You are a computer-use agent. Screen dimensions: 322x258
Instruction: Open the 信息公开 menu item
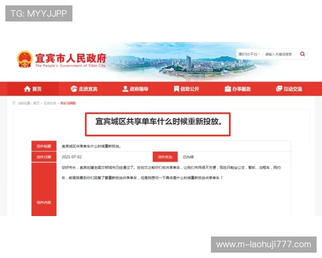[186, 89]
